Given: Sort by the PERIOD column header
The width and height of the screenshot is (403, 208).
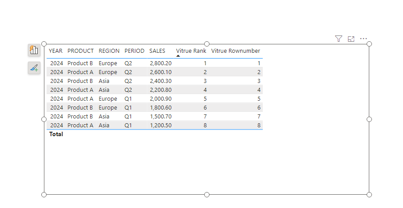Looking at the screenshot, I should tap(134, 51).
